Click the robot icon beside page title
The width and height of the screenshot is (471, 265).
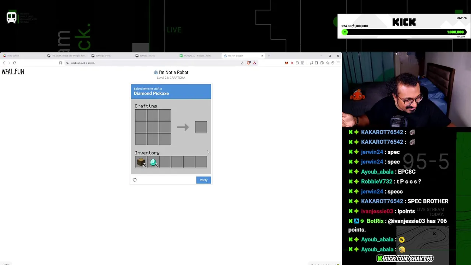(156, 73)
